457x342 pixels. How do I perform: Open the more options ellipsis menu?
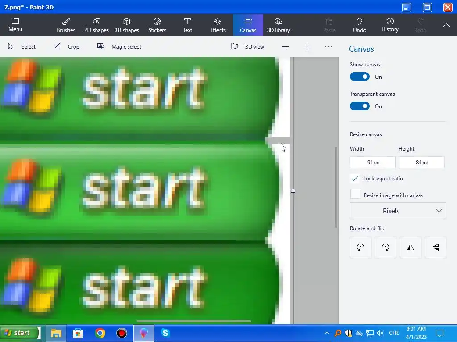coord(328,46)
